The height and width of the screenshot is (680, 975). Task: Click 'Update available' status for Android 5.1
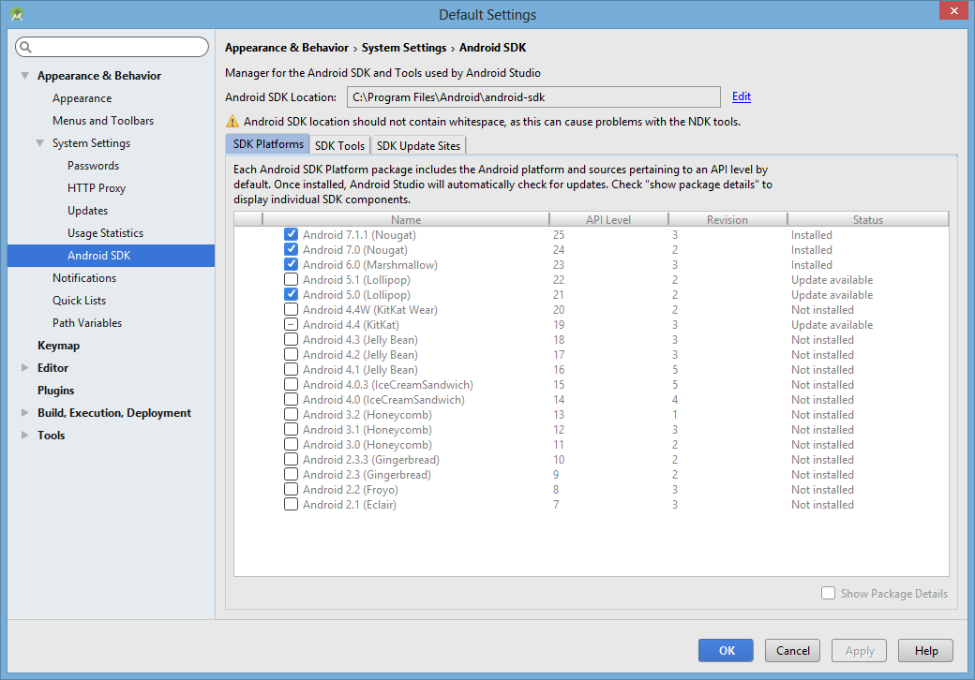pos(832,279)
